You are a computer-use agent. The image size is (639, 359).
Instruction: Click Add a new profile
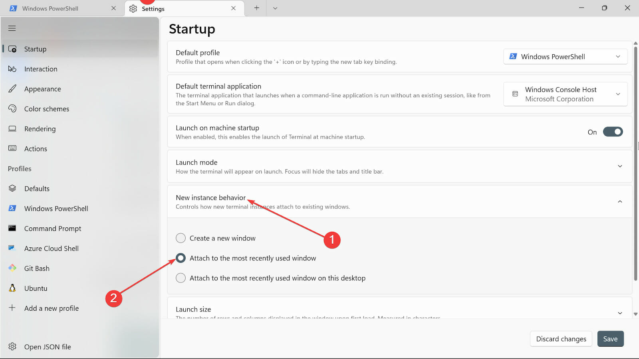point(80,308)
